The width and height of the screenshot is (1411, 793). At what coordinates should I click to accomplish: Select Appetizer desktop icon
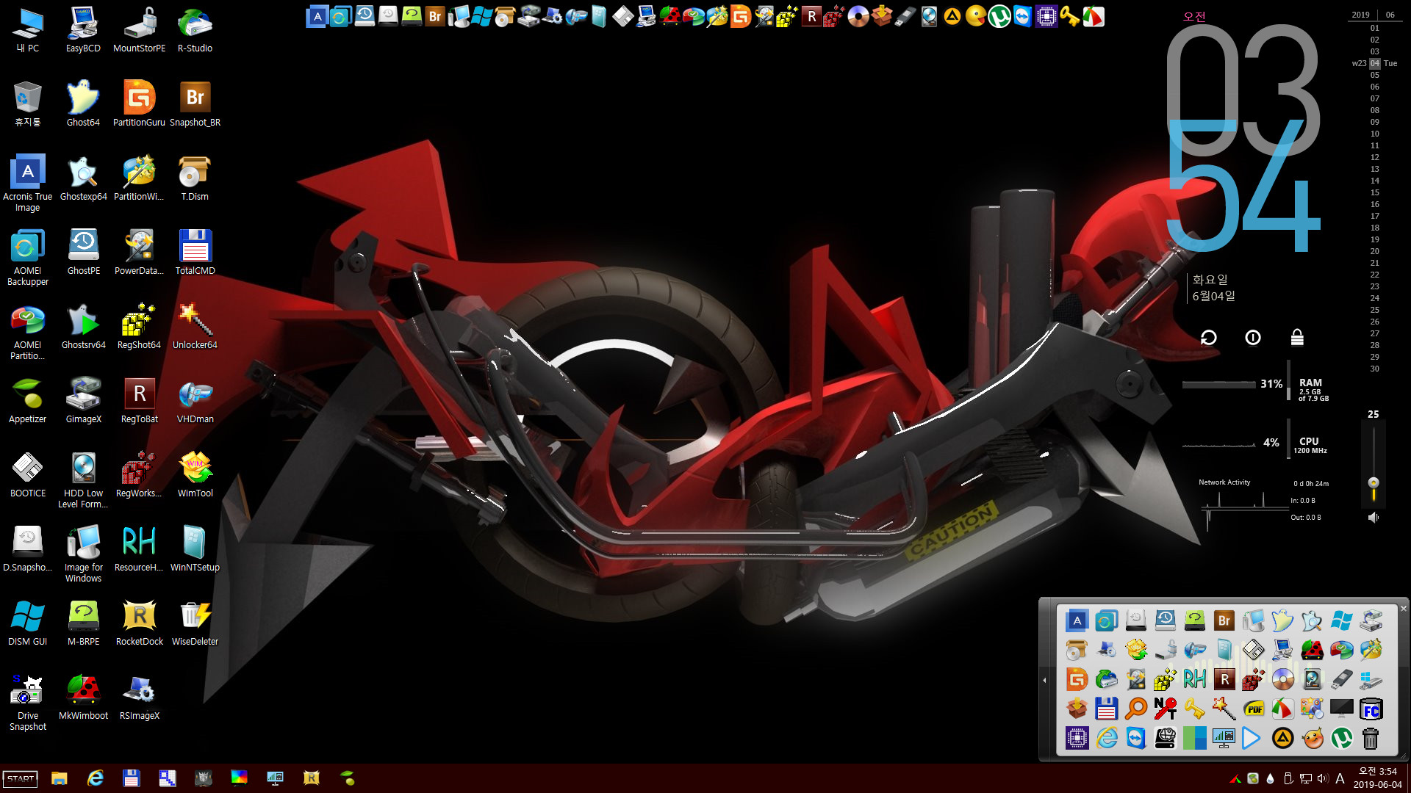tap(28, 401)
